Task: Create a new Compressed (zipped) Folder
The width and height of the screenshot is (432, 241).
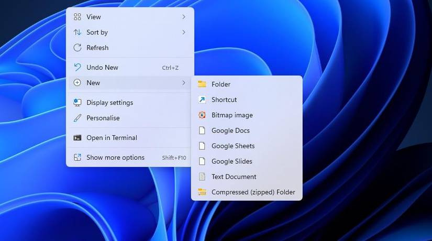Action: [247, 192]
